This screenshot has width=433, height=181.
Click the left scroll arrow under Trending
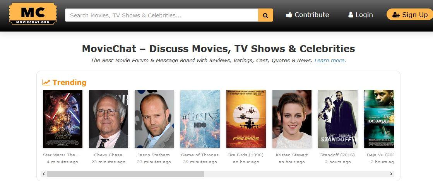tap(44, 174)
